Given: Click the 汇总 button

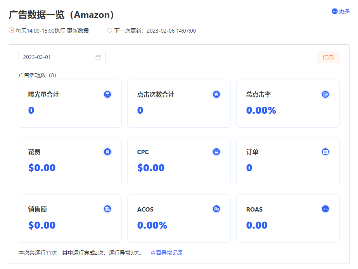Looking at the screenshot, I should (x=328, y=57).
